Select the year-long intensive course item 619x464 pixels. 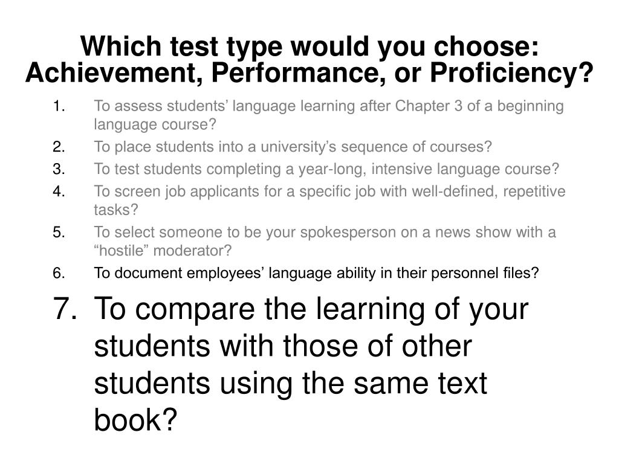(x=326, y=169)
